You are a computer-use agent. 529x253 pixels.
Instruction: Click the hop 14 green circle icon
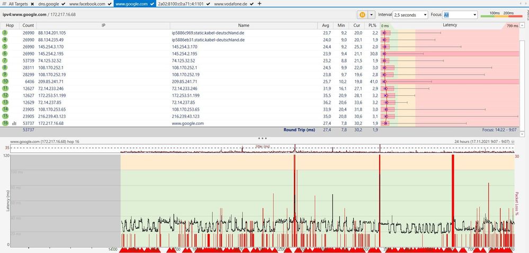5,109
